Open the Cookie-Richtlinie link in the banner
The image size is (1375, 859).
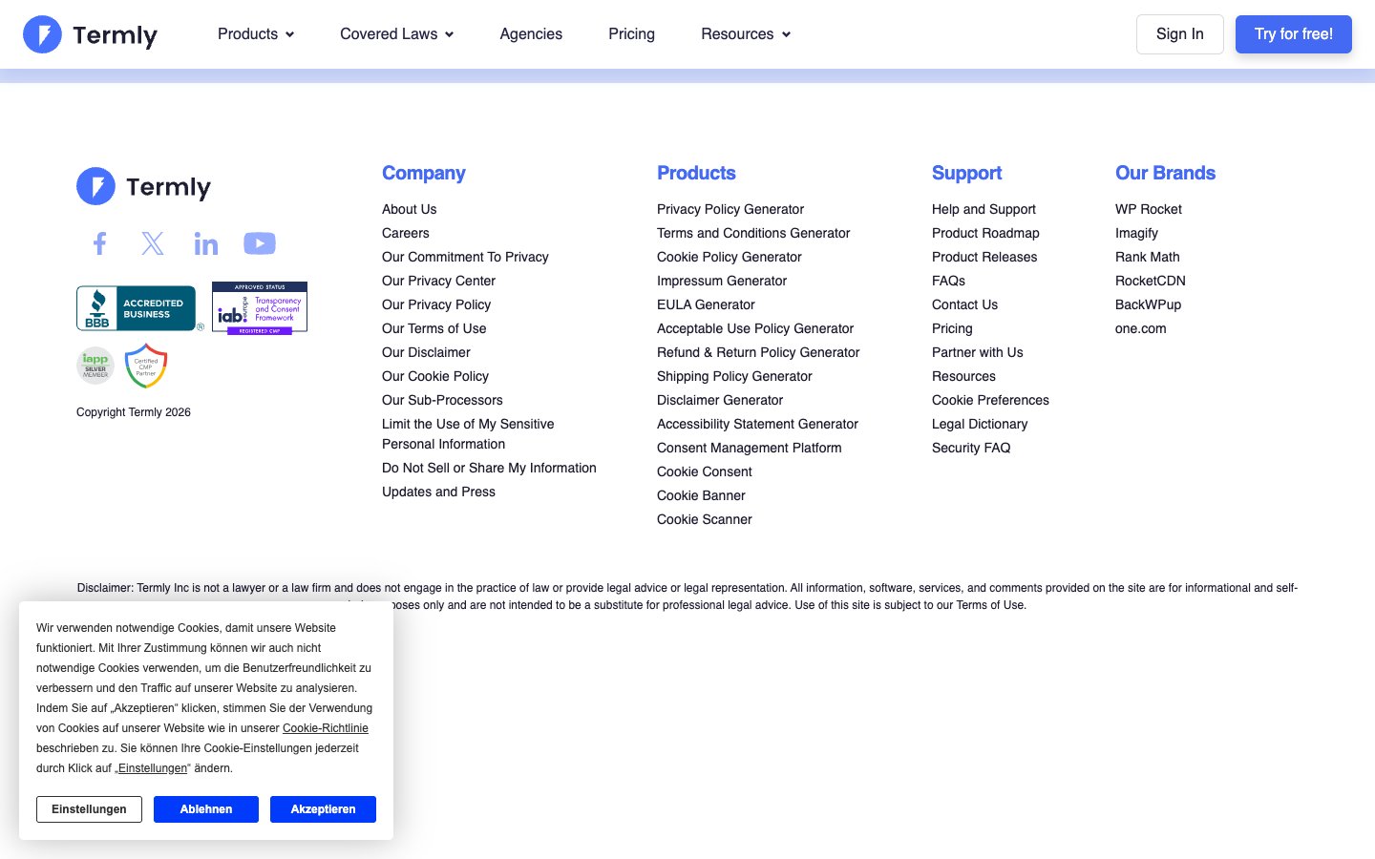326,728
